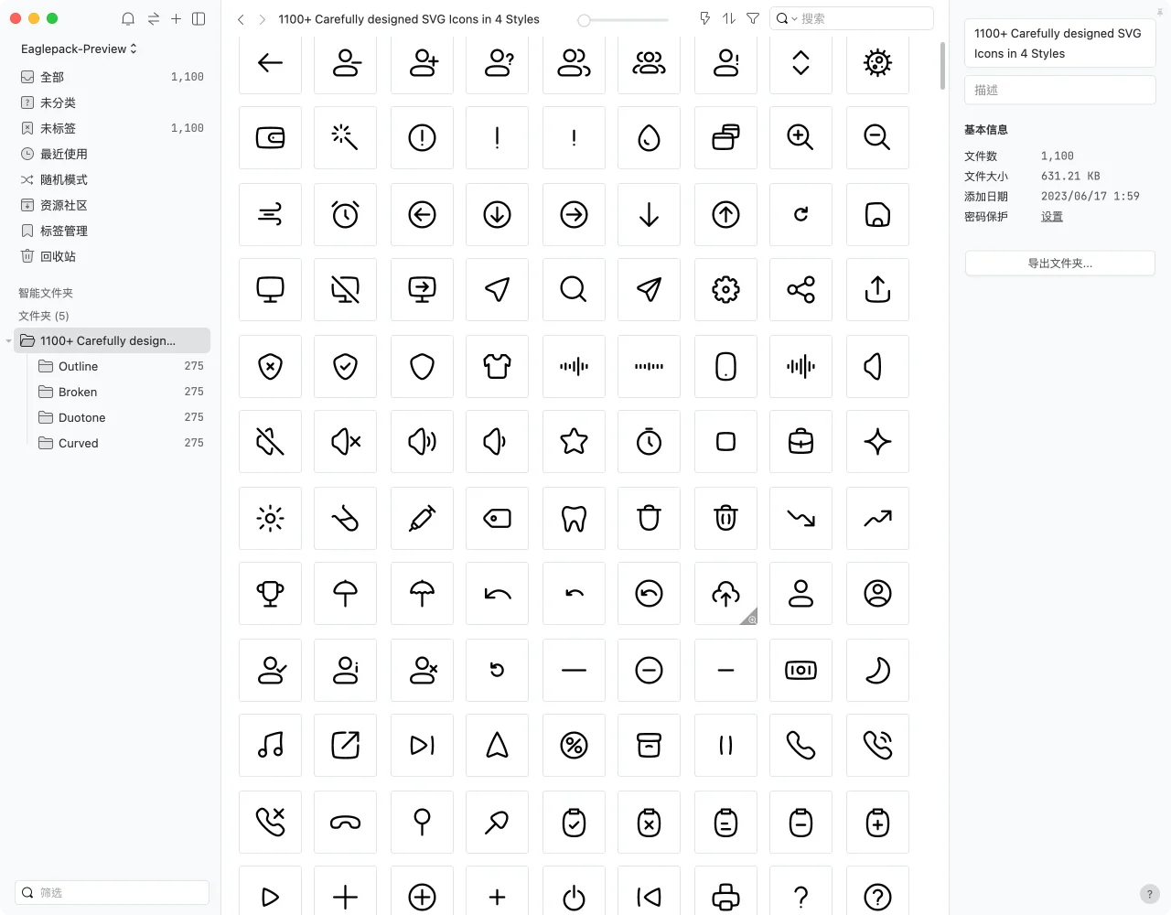Image resolution: width=1171 pixels, height=915 pixels.
Task: Click the main grid vertical scrollbar
Action: pos(942,66)
